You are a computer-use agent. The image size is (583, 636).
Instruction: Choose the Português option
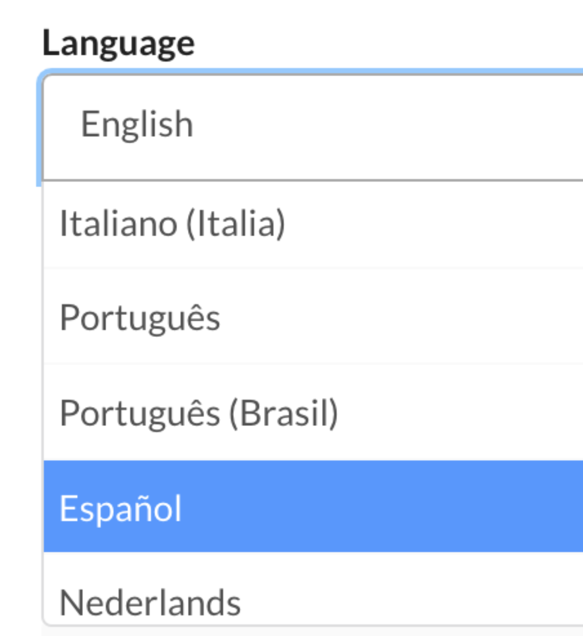tap(140, 318)
